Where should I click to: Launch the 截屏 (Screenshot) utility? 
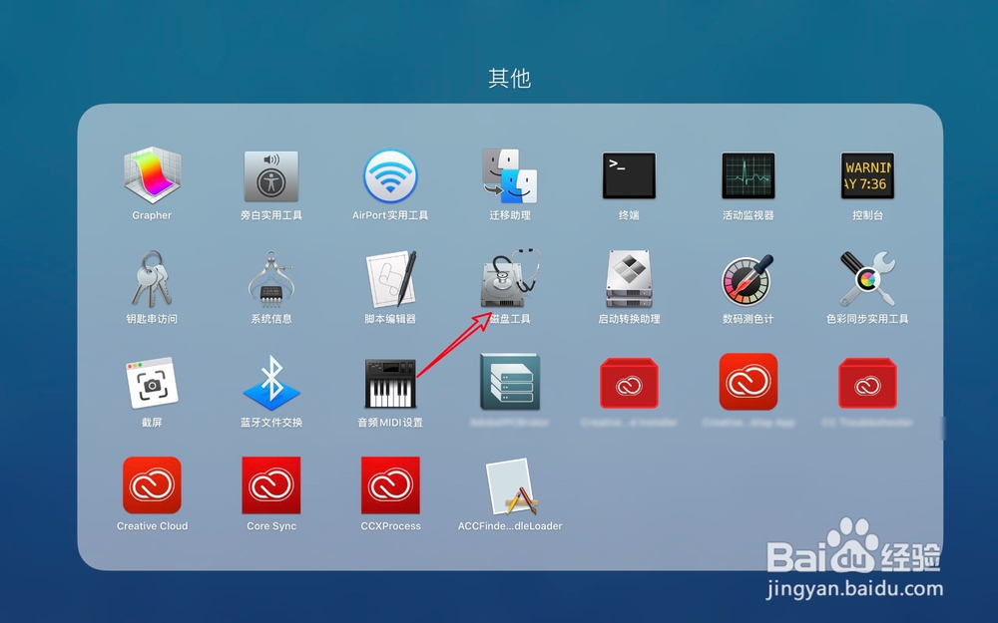click(152, 385)
